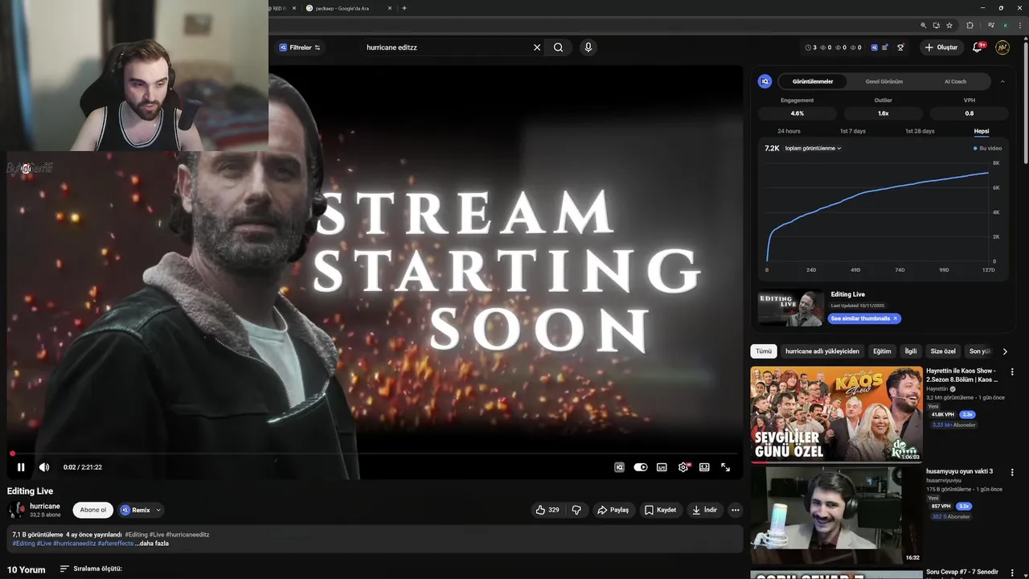Click the clock counter showing 3
The height and width of the screenshot is (579, 1029).
point(810,47)
